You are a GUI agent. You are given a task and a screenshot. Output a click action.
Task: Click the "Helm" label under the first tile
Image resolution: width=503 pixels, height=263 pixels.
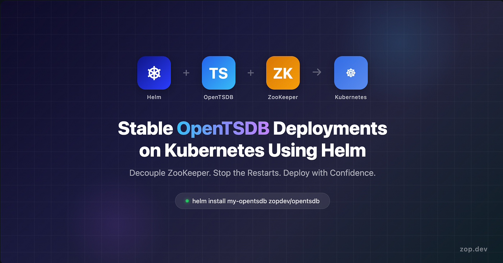point(154,97)
